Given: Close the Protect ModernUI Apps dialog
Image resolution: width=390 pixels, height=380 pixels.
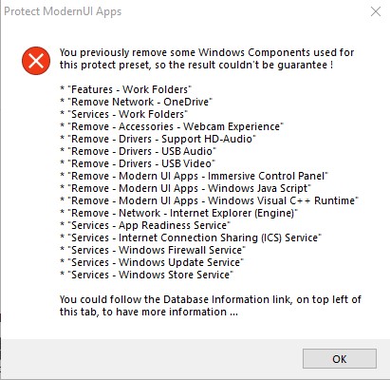Looking at the screenshot, I should point(376,11).
